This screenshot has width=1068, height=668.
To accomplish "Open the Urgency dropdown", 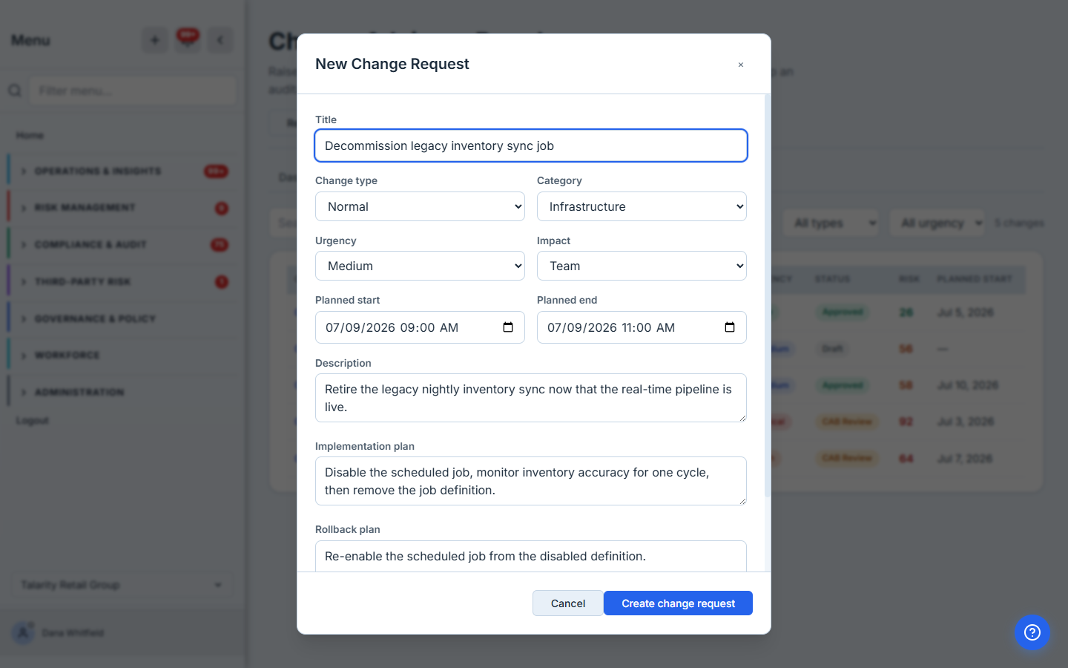I will (x=420, y=266).
